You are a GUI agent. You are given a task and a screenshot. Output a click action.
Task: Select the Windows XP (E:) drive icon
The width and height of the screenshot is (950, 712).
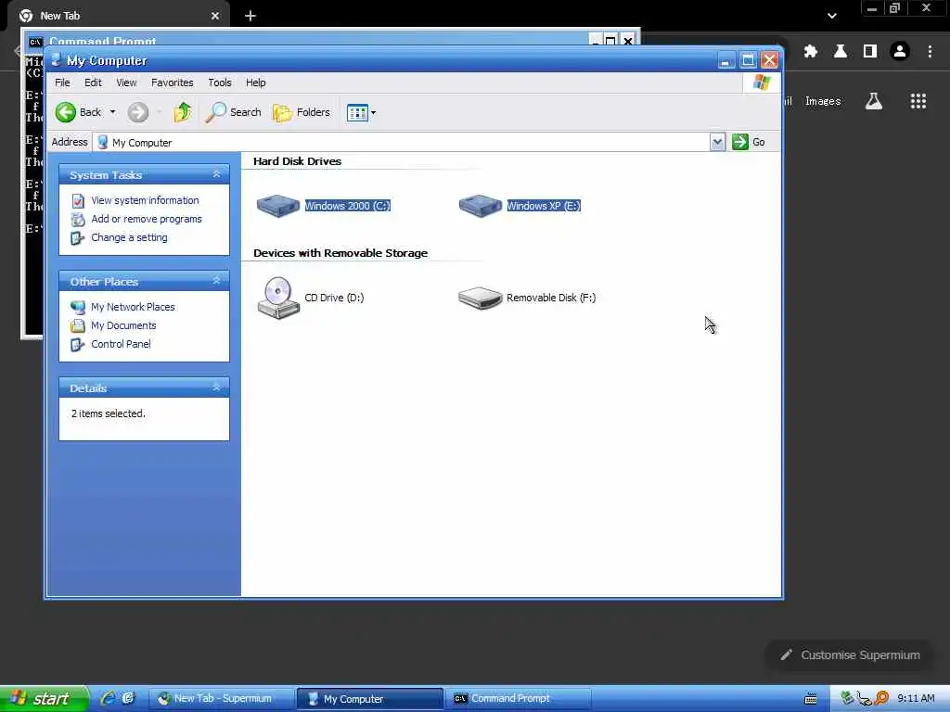[x=481, y=206]
